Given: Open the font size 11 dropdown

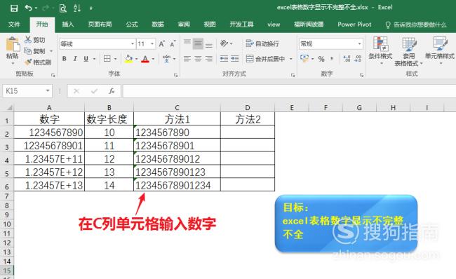Looking at the screenshot, I should pyautogui.click(x=152, y=44).
